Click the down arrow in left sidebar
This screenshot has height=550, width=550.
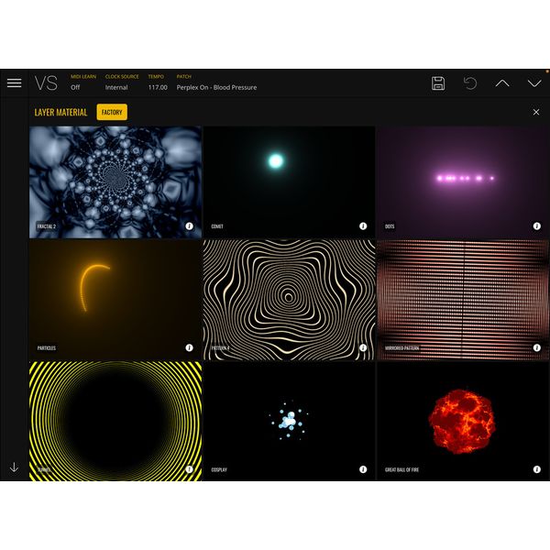click(x=14, y=467)
